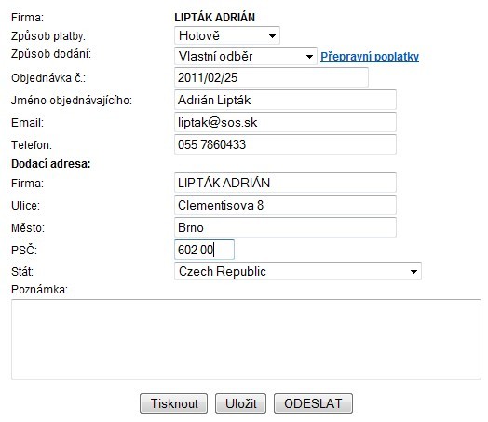Open the Přepravní poplatky link
488x422 pixels.
coord(370,57)
